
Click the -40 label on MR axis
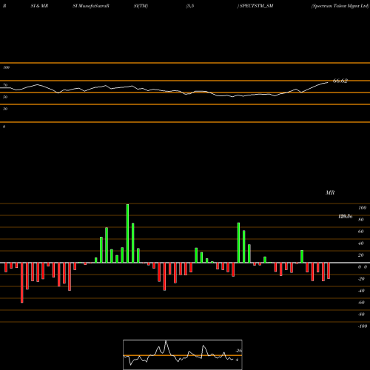point(361,291)
